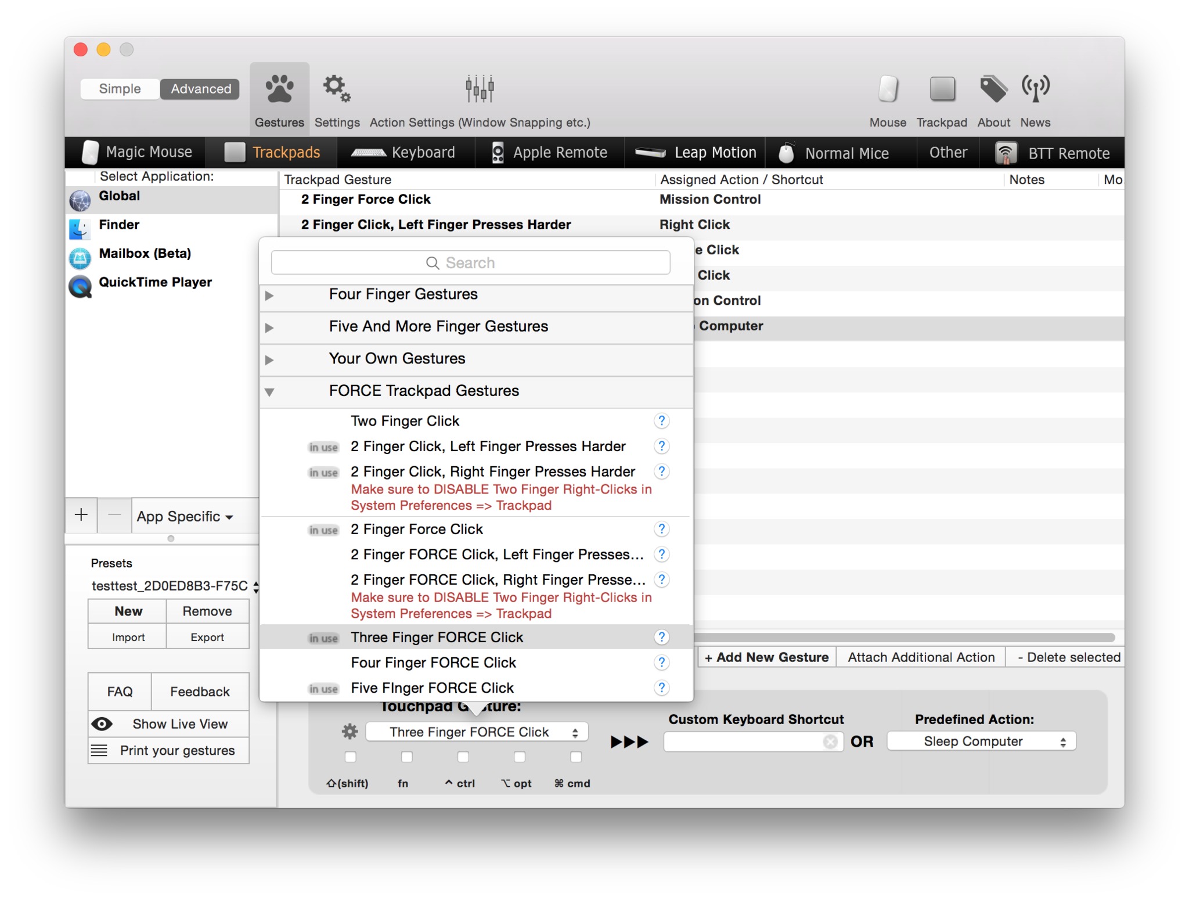This screenshot has width=1189, height=900.
Task: Click help icon for Three Finger FORCE Click
Action: pos(661,637)
